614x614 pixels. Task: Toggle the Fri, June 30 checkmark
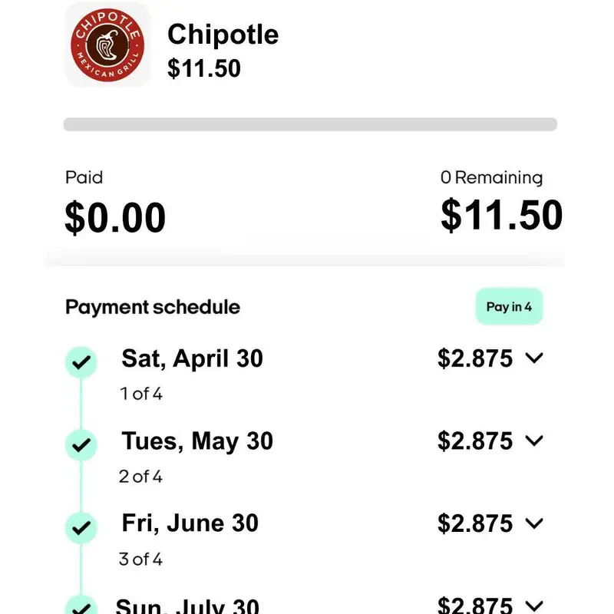pyautogui.click(x=81, y=527)
